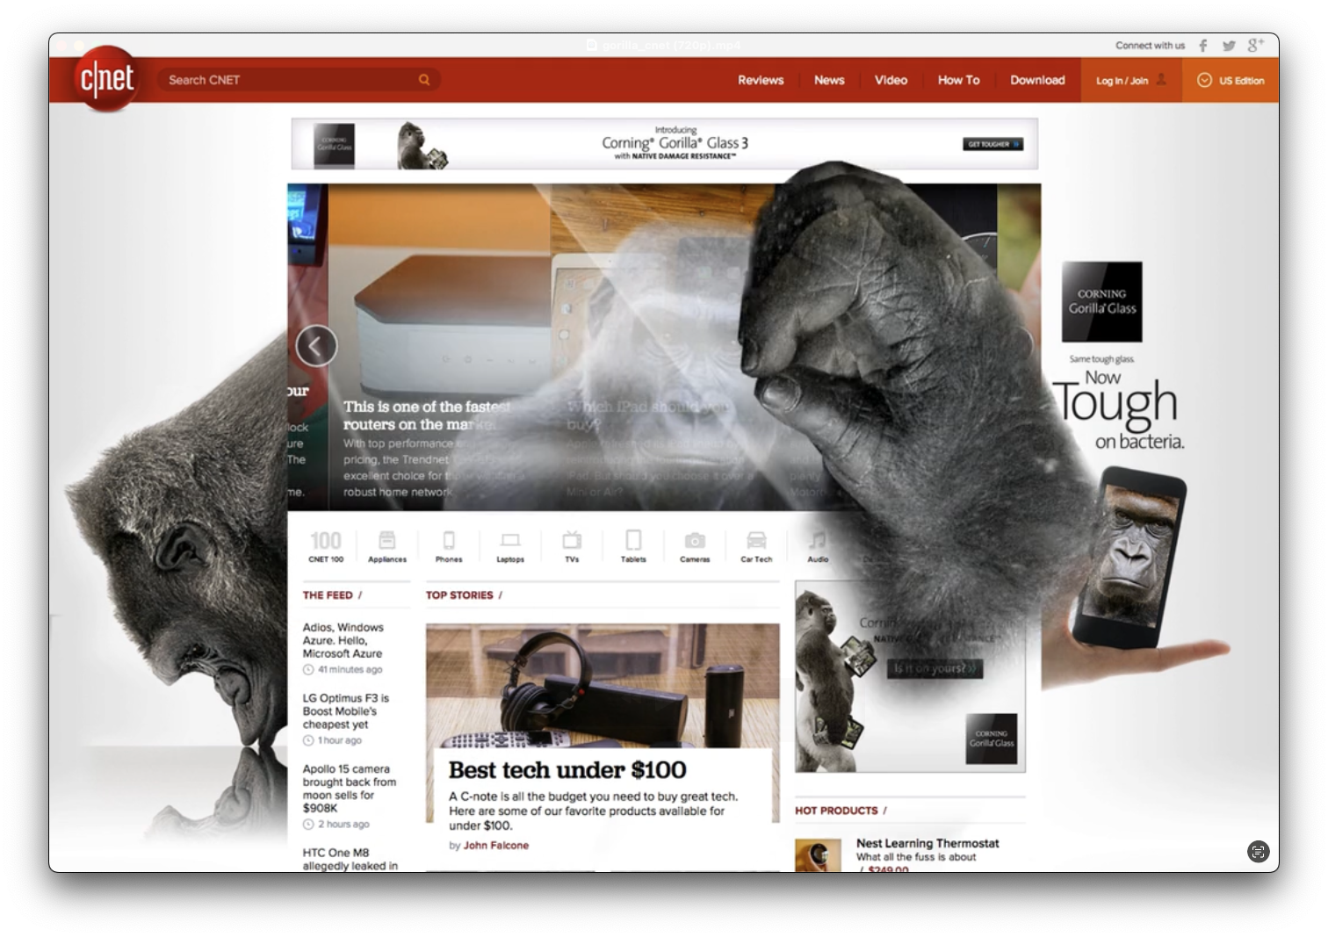Open Nest Learning Thermostat product
The width and height of the screenshot is (1328, 937).
coord(927,843)
